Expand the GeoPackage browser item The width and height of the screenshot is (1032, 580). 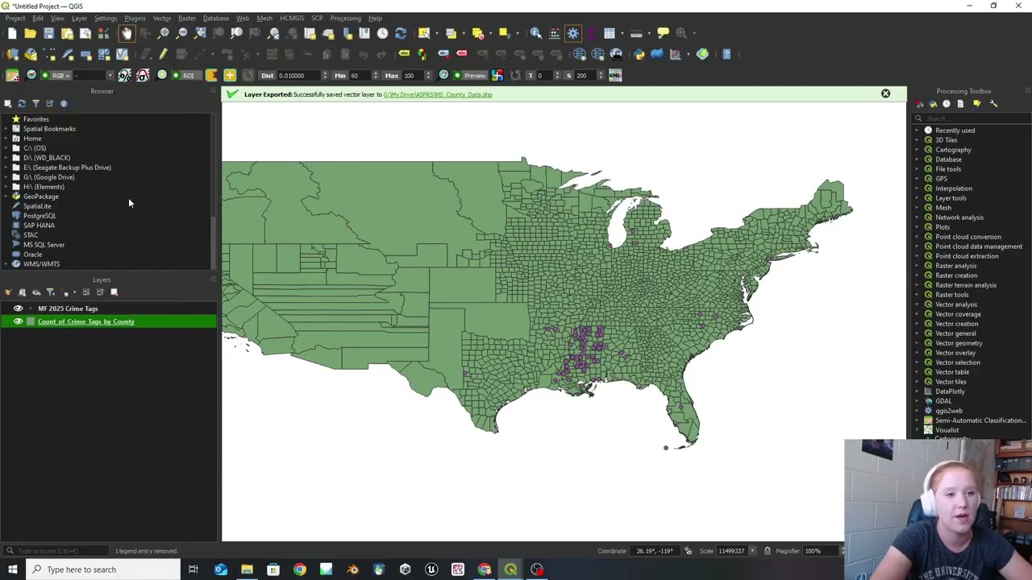[5, 197]
